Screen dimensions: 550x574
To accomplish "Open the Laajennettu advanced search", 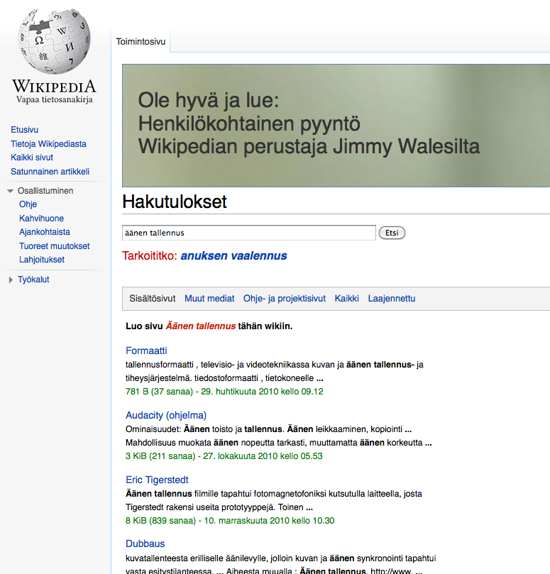I will (391, 299).
